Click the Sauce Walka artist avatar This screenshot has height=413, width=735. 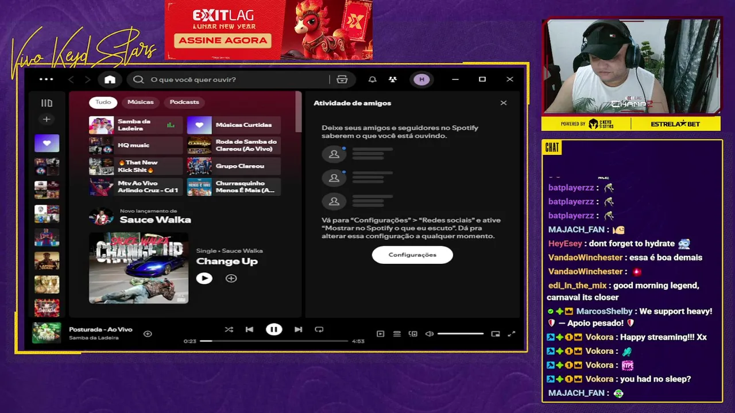tap(101, 217)
